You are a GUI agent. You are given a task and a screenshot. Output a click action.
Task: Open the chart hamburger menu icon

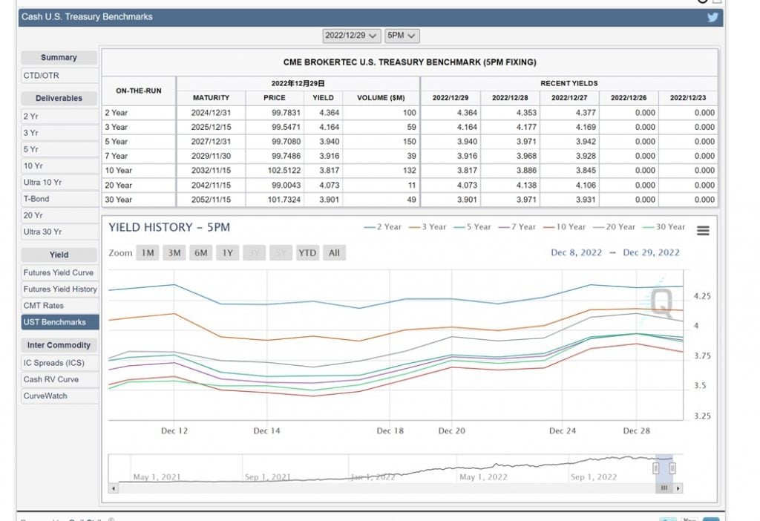[x=703, y=231]
